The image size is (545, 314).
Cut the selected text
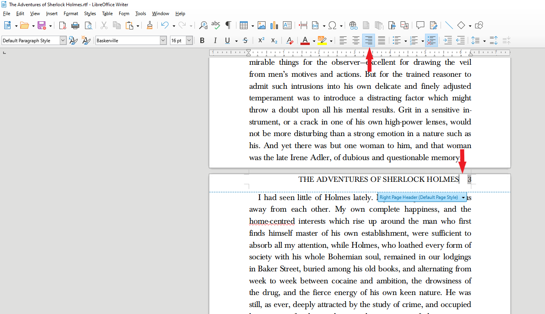pos(104,26)
